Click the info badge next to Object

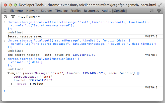(138, 73)
